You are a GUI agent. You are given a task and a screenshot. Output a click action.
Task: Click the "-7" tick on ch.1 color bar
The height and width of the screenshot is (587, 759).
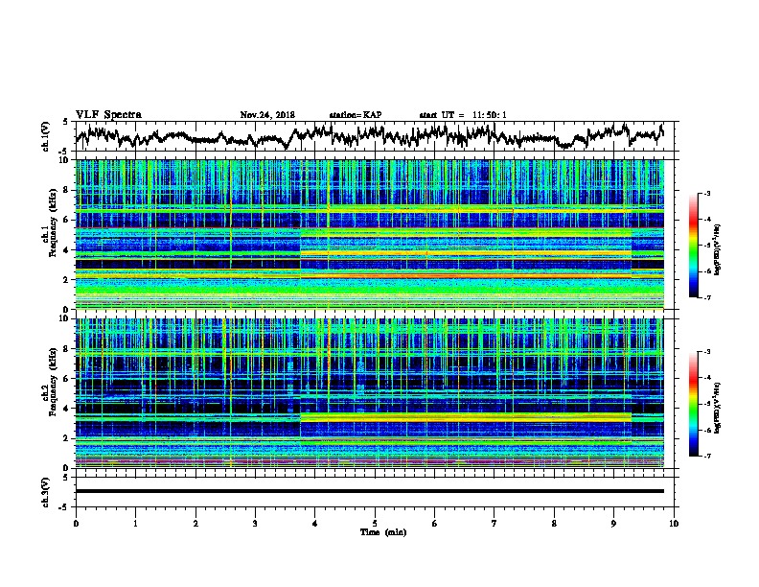[x=707, y=298]
